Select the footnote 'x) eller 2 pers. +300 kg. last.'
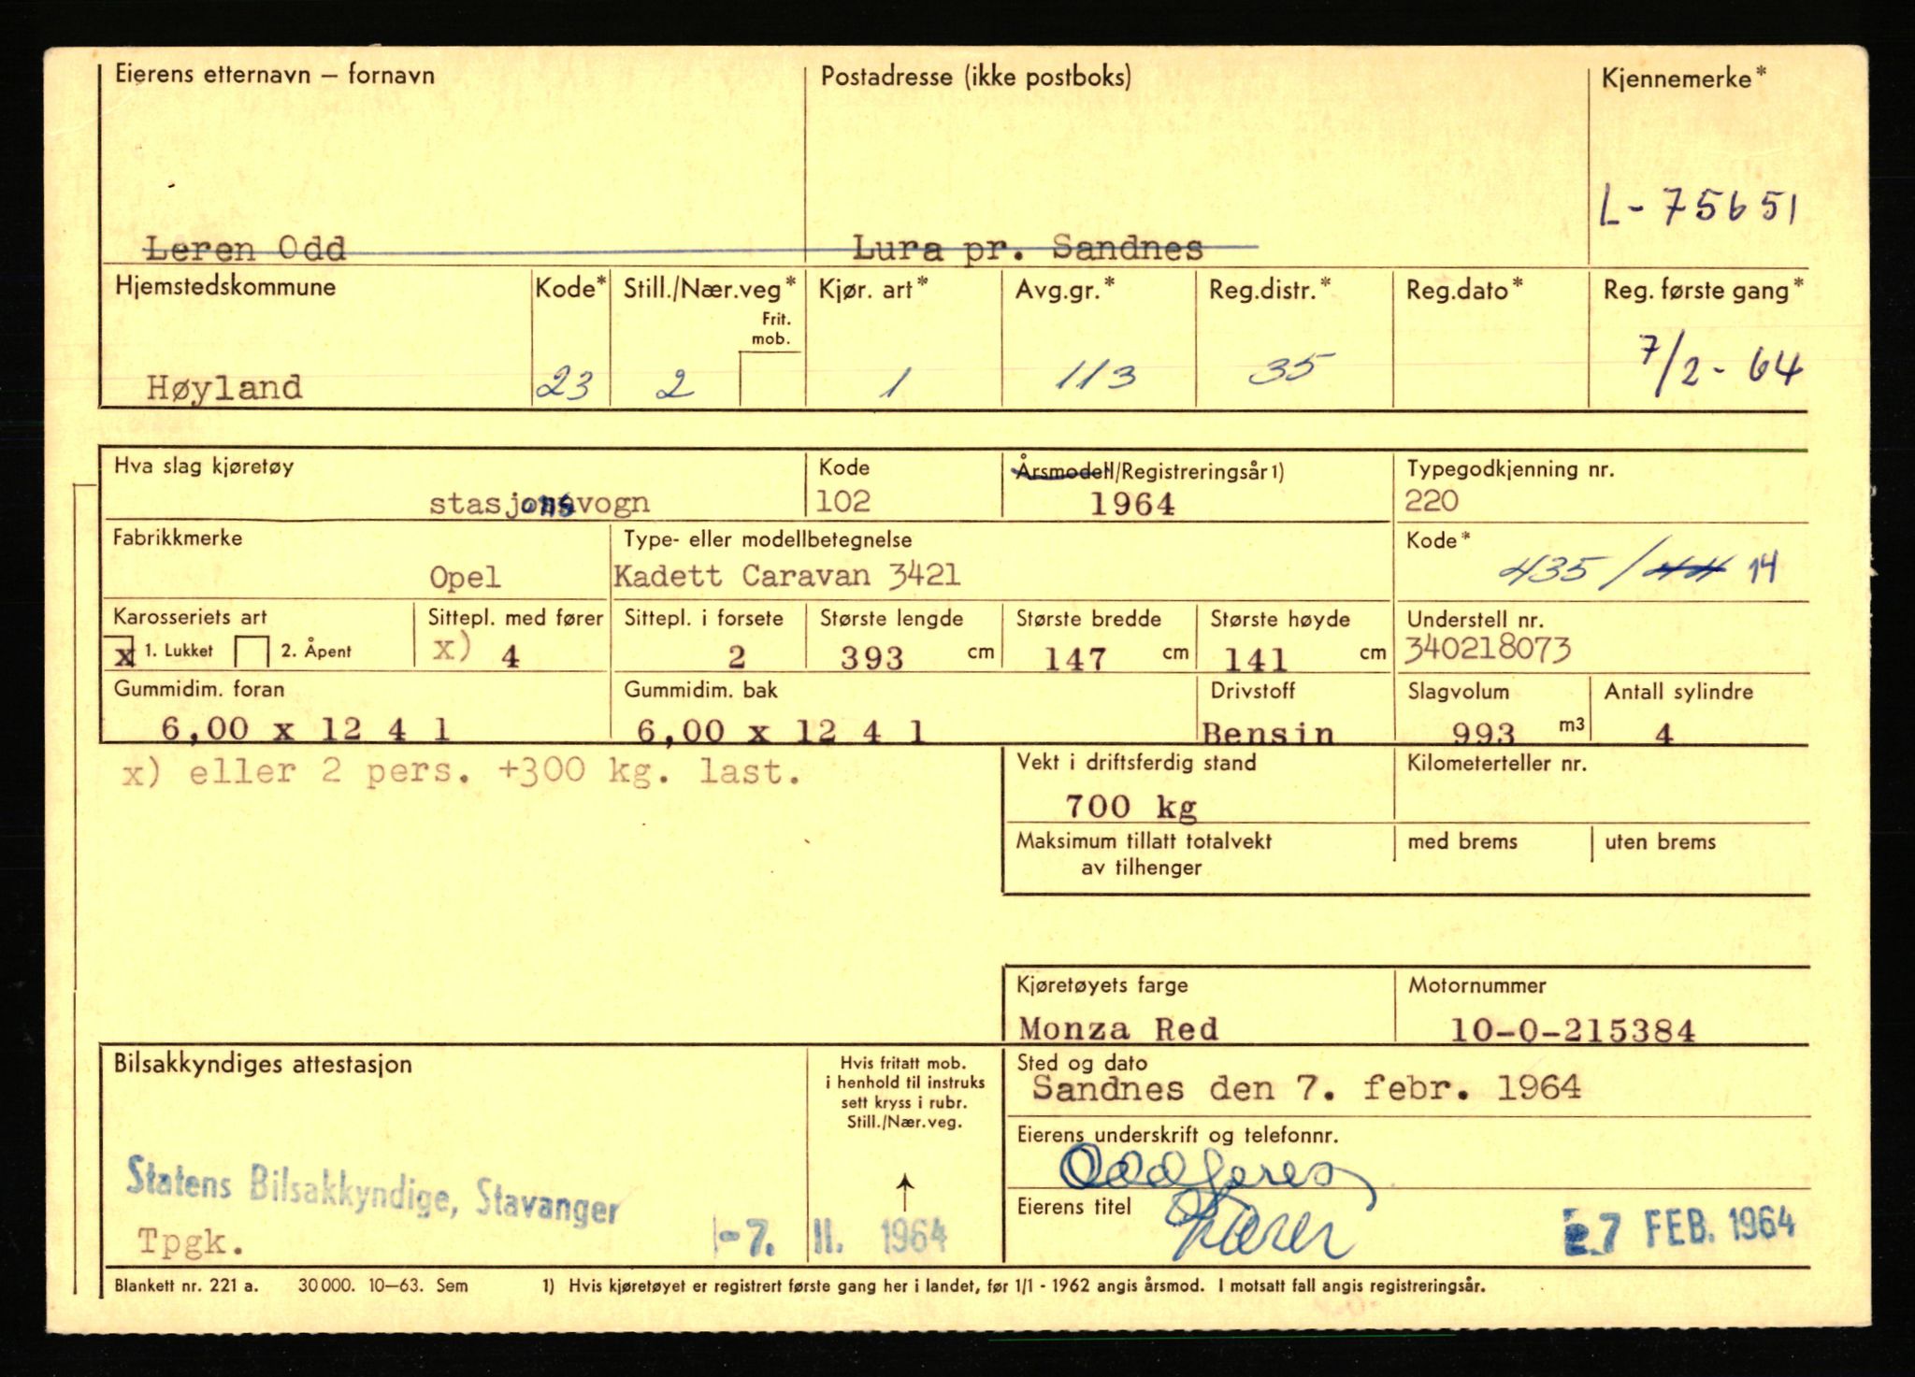1915x1377 pixels. click(x=462, y=772)
